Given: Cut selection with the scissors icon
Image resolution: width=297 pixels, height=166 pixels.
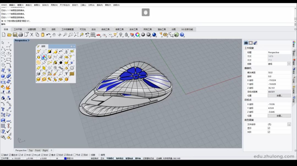Looking at the screenshot, I should (32, 35).
